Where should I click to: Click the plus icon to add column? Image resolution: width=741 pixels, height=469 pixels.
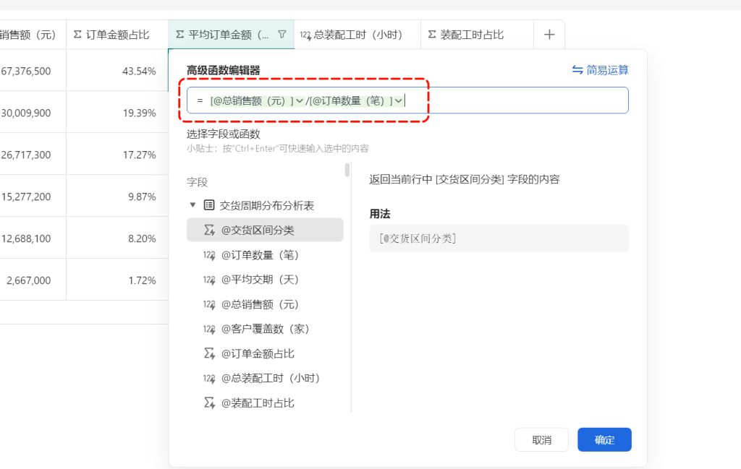click(549, 35)
